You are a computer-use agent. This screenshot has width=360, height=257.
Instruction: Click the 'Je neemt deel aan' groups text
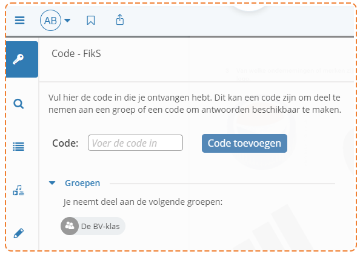coord(143,202)
